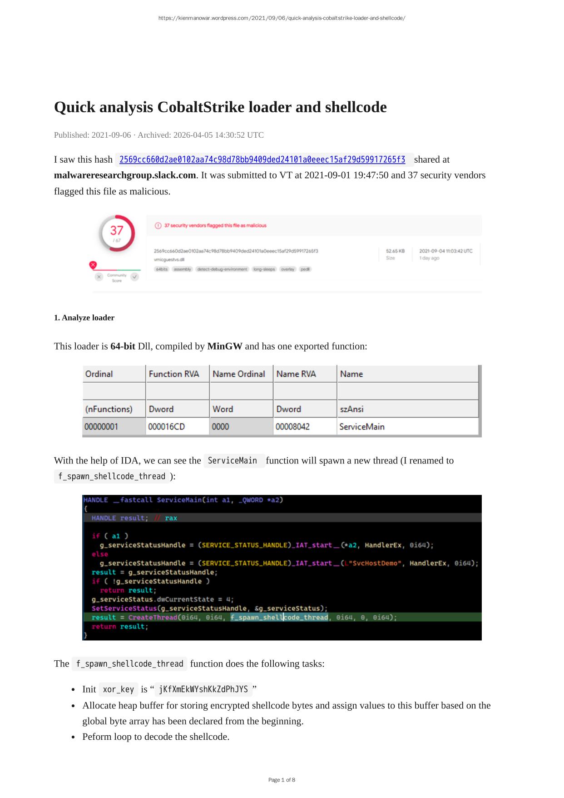Click the community score X downvote icon
Viewport: 564px width, 798px height.
coord(99,277)
